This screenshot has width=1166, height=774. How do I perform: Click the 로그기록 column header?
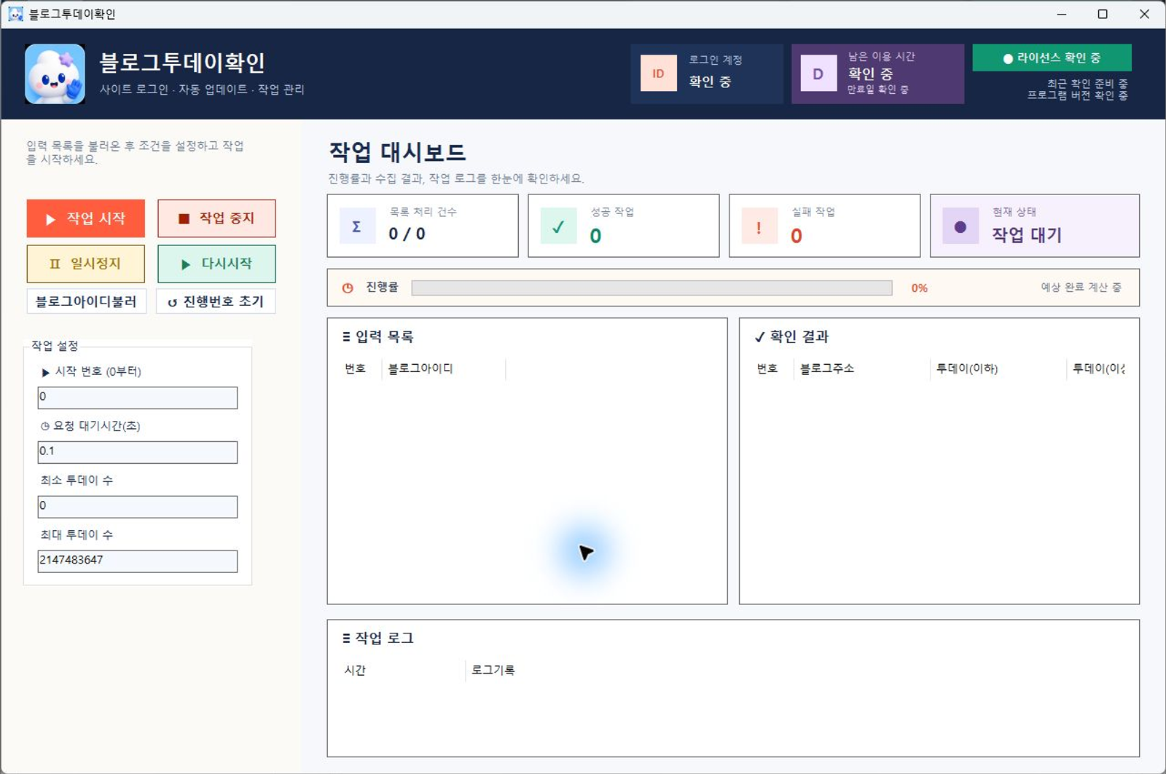tap(493, 670)
